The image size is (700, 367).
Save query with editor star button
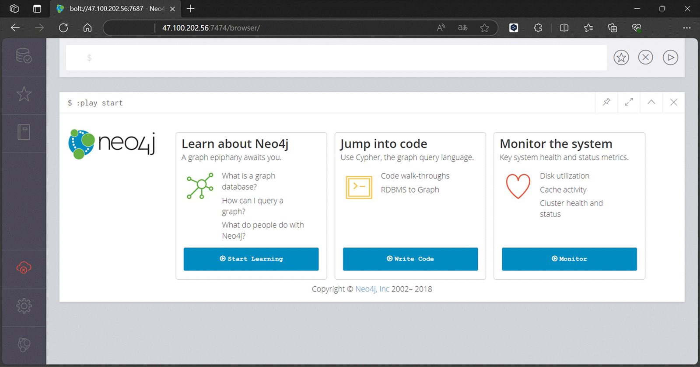click(621, 58)
